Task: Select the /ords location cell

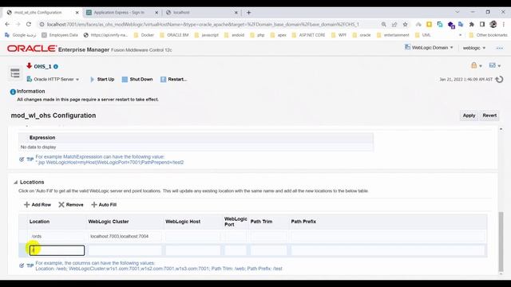Action: [x=57, y=236]
